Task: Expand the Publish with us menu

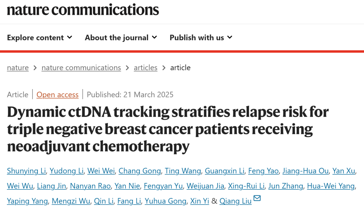Action: (x=201, y=37)
